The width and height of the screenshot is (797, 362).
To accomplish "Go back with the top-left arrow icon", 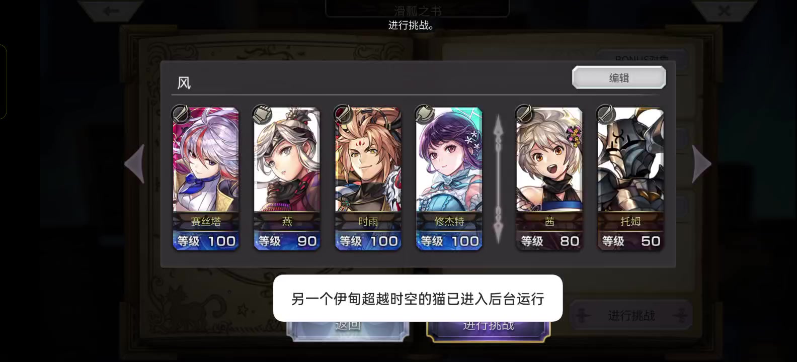I will pos(111,11).
